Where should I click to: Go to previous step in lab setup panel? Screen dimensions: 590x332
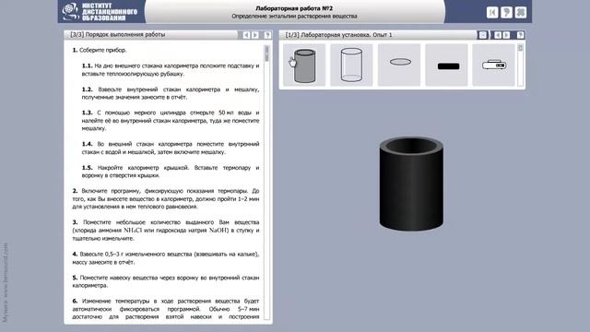[x=498, y=35]
